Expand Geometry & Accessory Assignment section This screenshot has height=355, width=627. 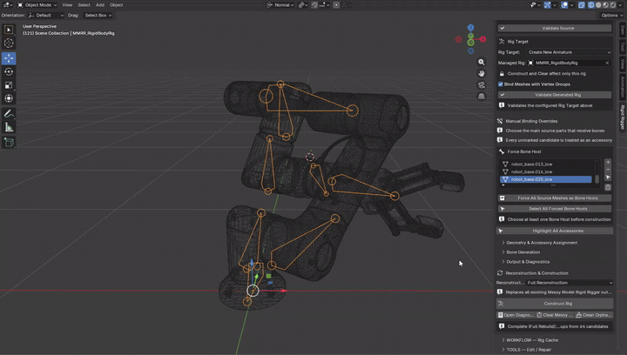[542, 243]
